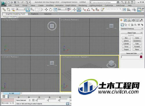Select the Lights category icon
This screenshot has width=145, height=106.
[x=129, y=25]
